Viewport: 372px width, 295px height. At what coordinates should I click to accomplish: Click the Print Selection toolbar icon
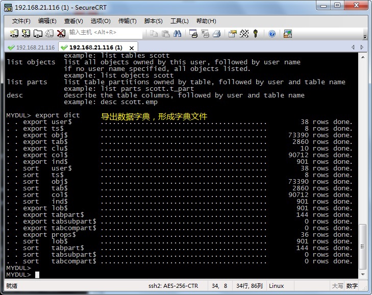pyautogui.click(x=205, y=34)
